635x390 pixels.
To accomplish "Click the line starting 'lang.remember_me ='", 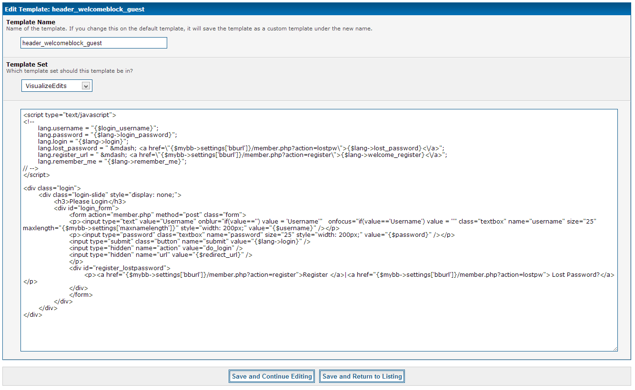I will [112, 162].
